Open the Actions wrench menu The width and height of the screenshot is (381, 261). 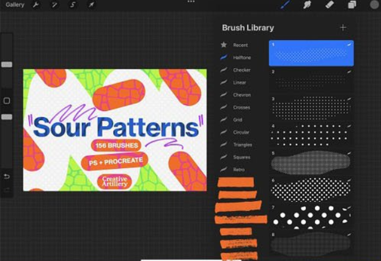[x=36, y=5]
